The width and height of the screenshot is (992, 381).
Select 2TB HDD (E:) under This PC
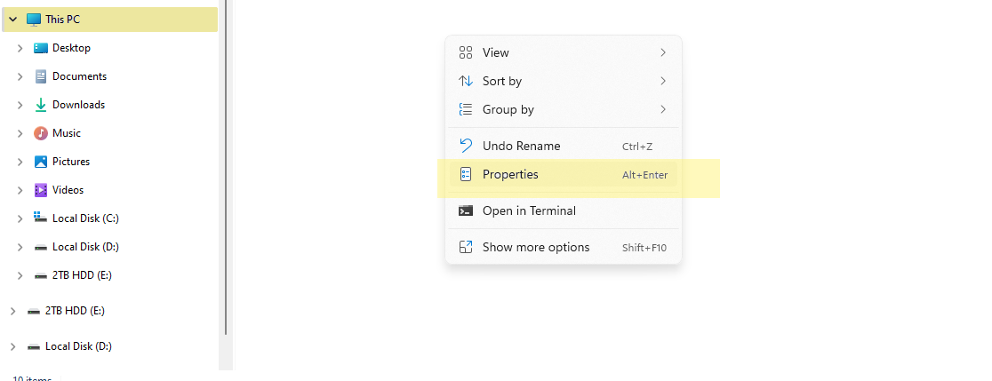click(x=83, y=275)
